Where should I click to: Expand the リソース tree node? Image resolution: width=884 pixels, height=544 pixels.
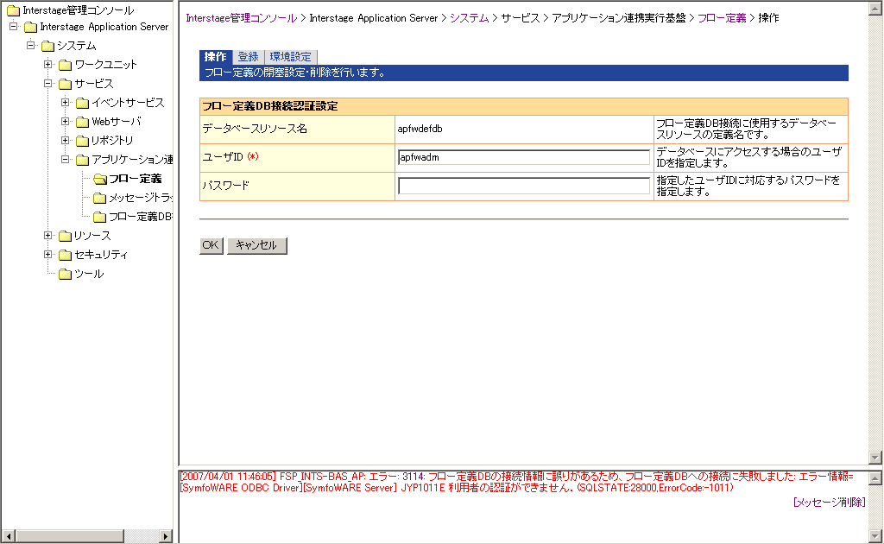click(48, 235)
